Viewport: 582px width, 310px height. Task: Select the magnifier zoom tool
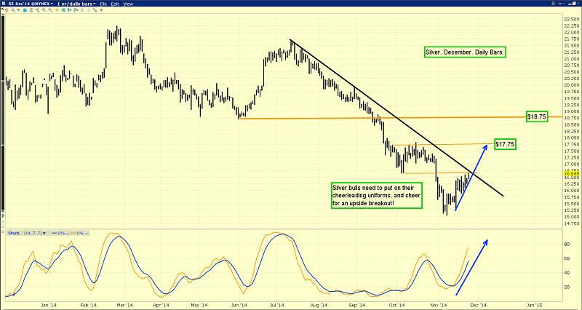[13, 10]
